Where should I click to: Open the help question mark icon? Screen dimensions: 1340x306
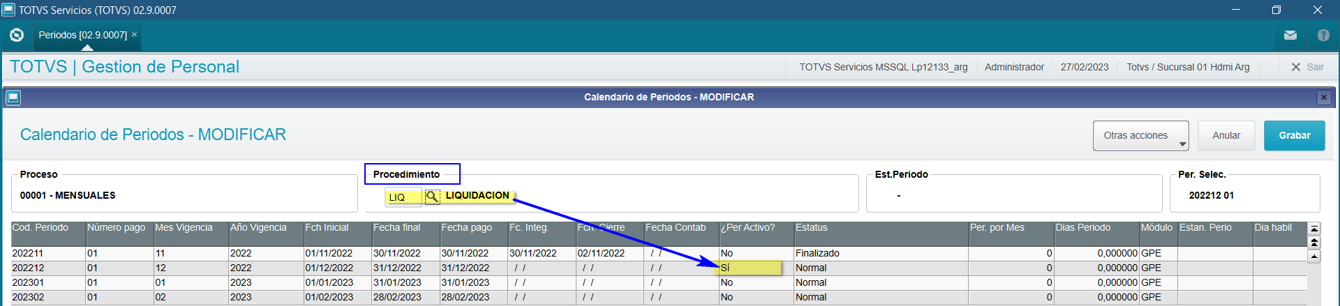click(x=1323, y=35)
